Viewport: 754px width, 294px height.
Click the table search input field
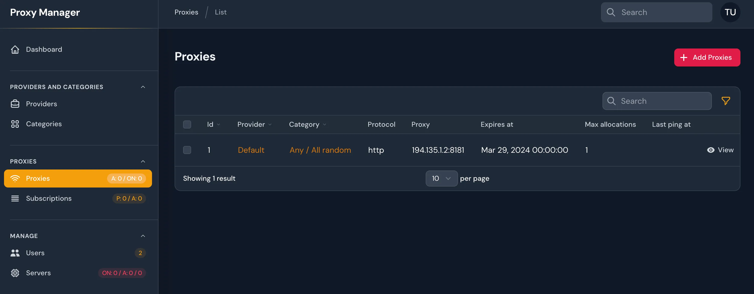[x=656, y=101]
